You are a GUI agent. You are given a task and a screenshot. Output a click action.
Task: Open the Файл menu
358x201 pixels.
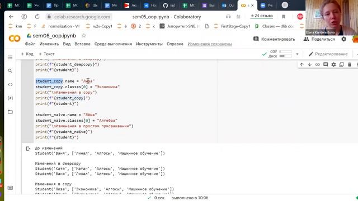[x=30, y=44]
